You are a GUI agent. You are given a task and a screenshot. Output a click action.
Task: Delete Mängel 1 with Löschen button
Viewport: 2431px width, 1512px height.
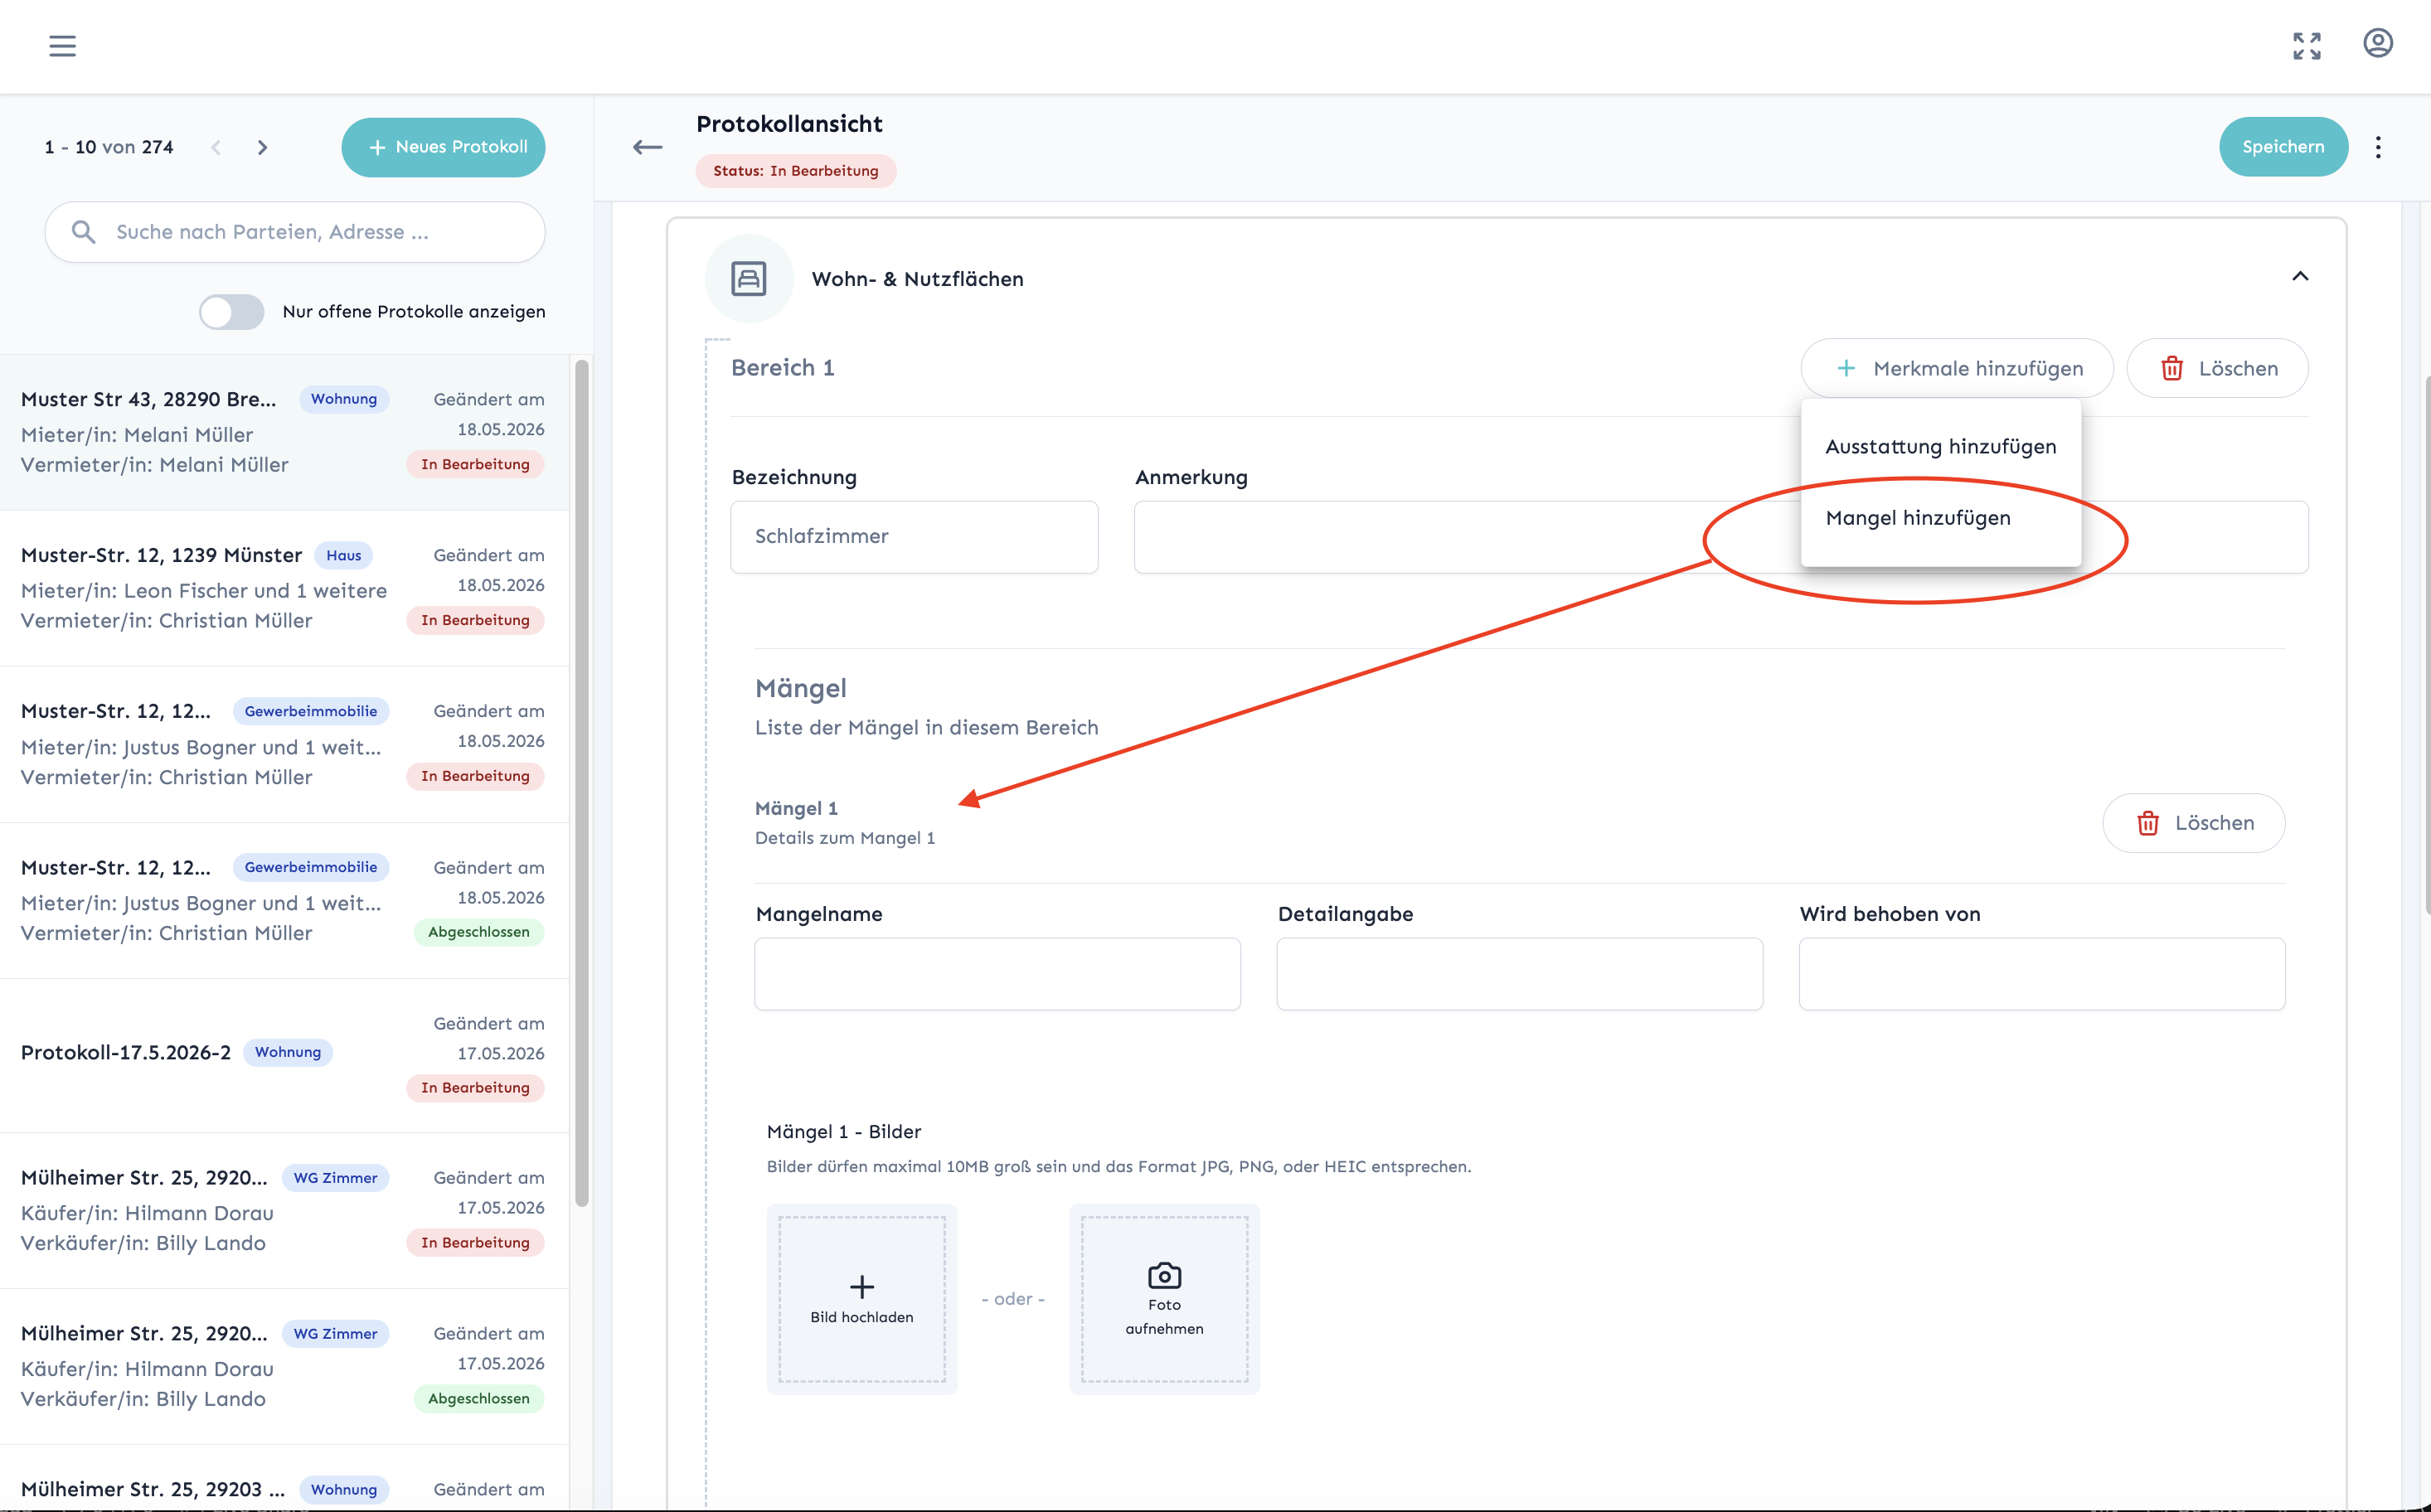(2193, 823)
